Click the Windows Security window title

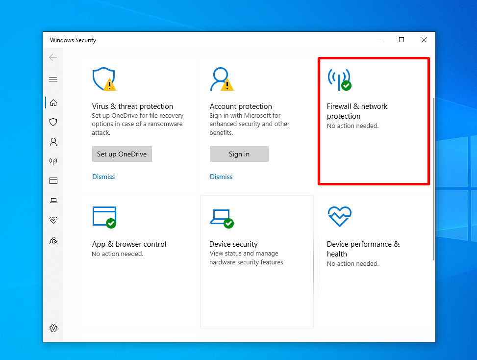73,40
